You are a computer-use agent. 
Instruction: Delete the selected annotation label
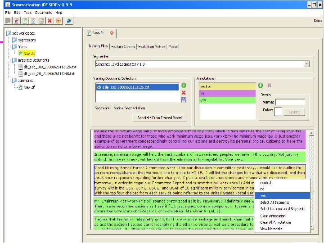point(269,85)
